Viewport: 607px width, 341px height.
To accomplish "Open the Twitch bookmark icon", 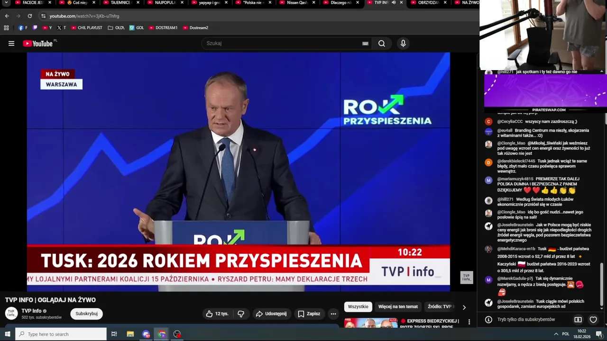I will (x=35, y=28).
